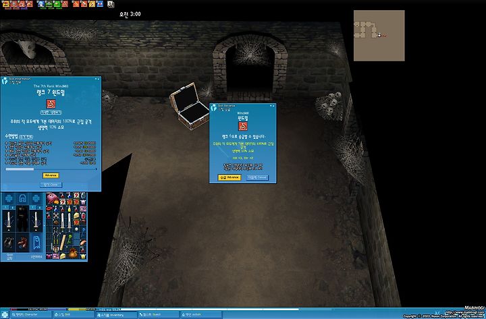Use the Windmill swirl skill in top hotbar
This screenshot has width=486, height=319.
[x=65, y=4]
